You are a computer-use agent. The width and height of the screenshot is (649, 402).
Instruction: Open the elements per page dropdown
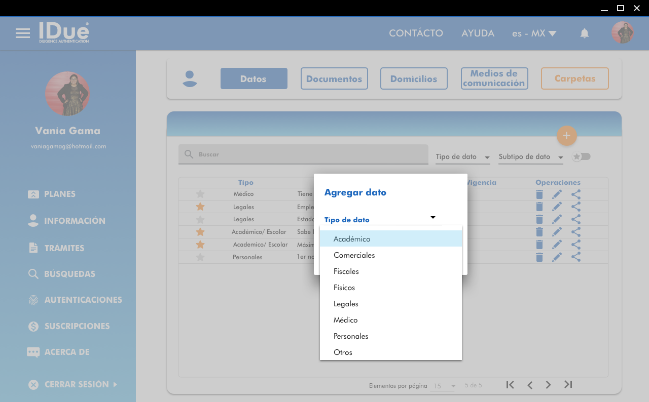point(443,386)
